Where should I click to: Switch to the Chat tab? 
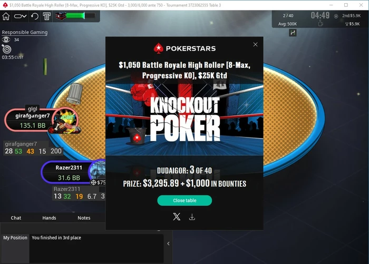(x=16, y=218)
